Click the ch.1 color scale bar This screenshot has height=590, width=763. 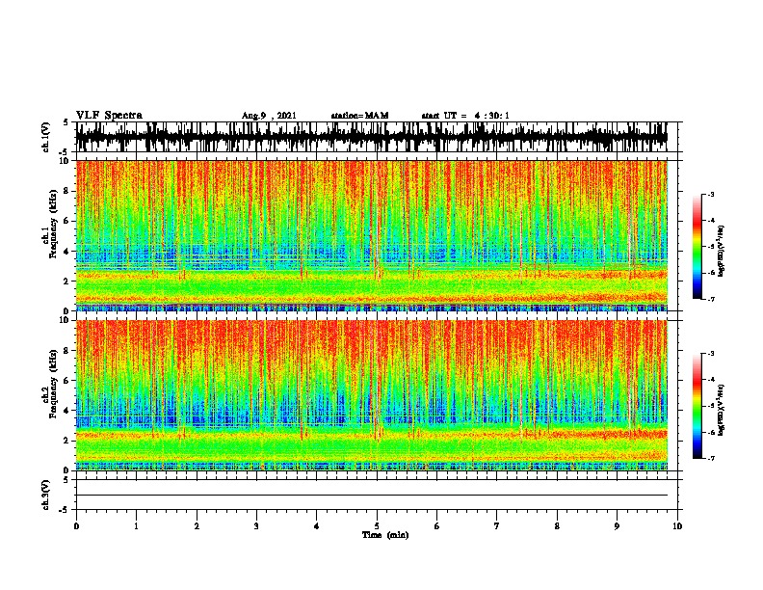tap(697, 247)
